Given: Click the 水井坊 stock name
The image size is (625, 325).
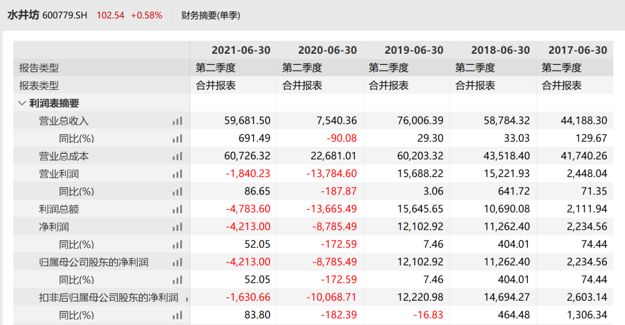Looking at the screenshot, I should [23, 15].
